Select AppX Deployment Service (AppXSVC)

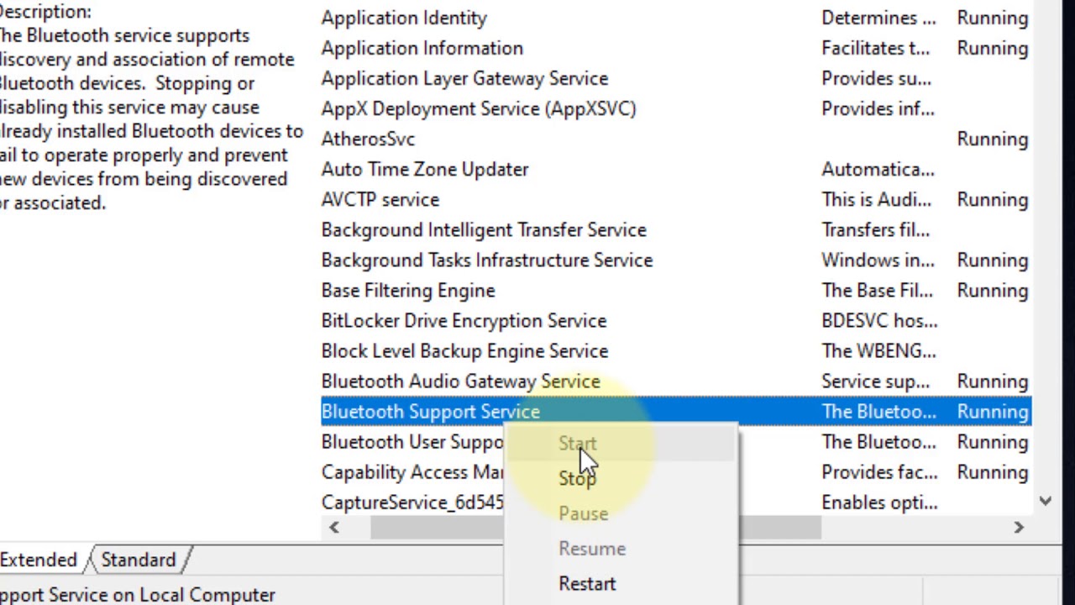[x=676, y=108]
